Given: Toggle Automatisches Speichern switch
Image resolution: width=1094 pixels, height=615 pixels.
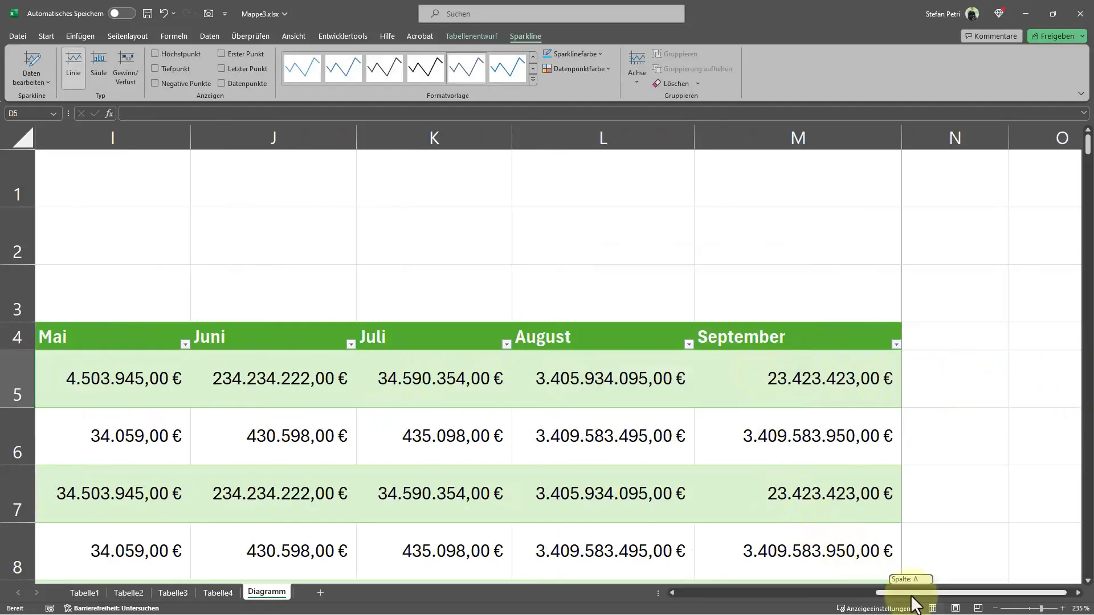Looking at the screenshot, I should [x=121, y=13].
